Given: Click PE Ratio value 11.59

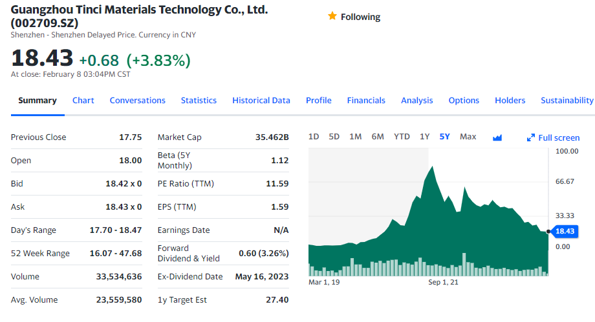Looking at the screenshot, I should click(277, 184).
